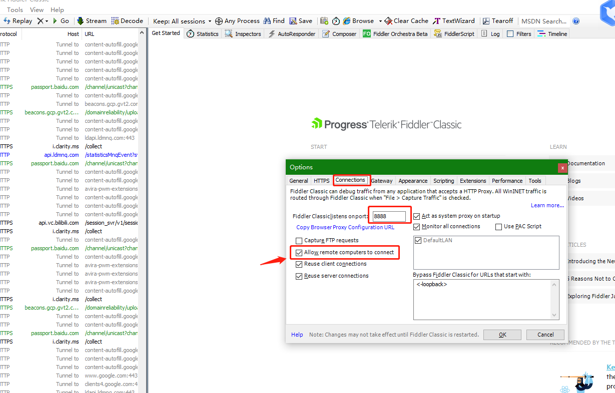The width and height of the screenshot is (615, 393).
Task: Open the AutoResponder tab
Action: pos(292,34)
